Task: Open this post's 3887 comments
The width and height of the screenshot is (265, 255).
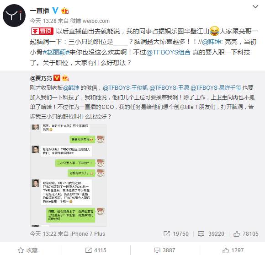Action: click(x=164, y=250)
